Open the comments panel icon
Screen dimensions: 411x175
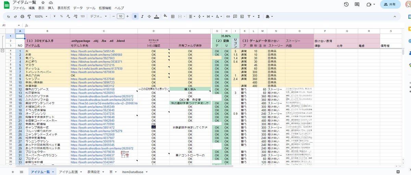(x=357, y=4)
